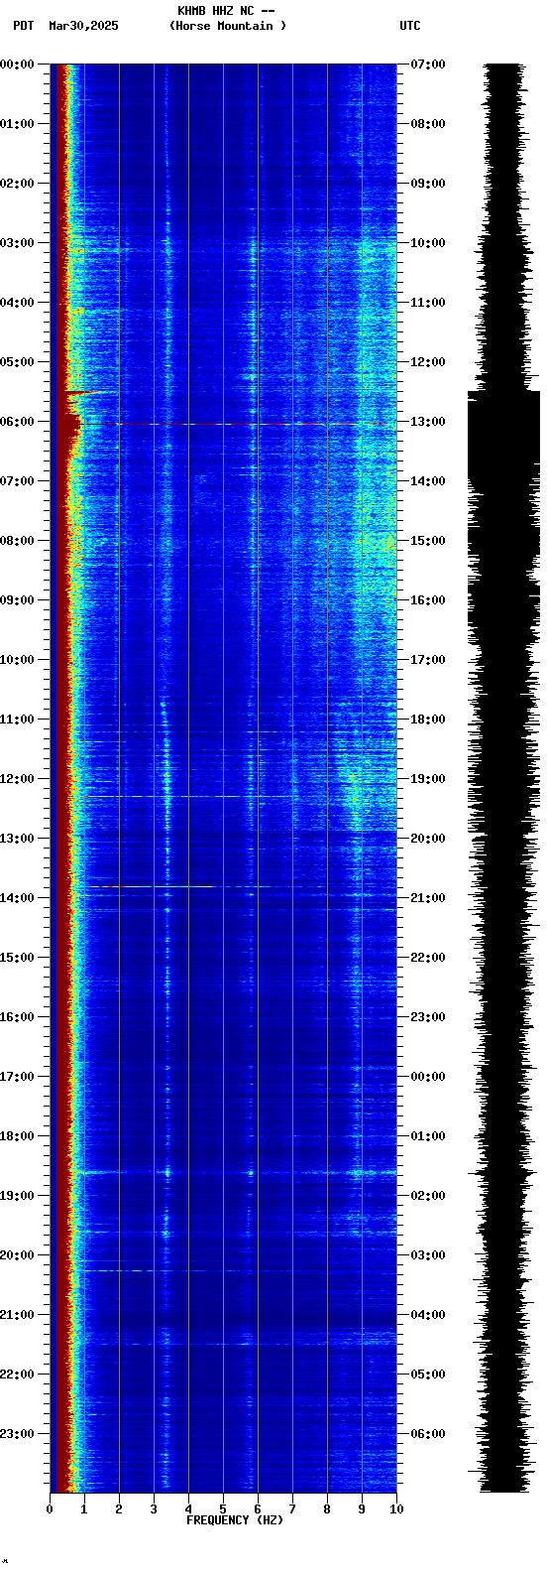The width and height of the screenshot is (547, 1572).
Task: Click the UTC time label '07:00'
Action: 428,65
